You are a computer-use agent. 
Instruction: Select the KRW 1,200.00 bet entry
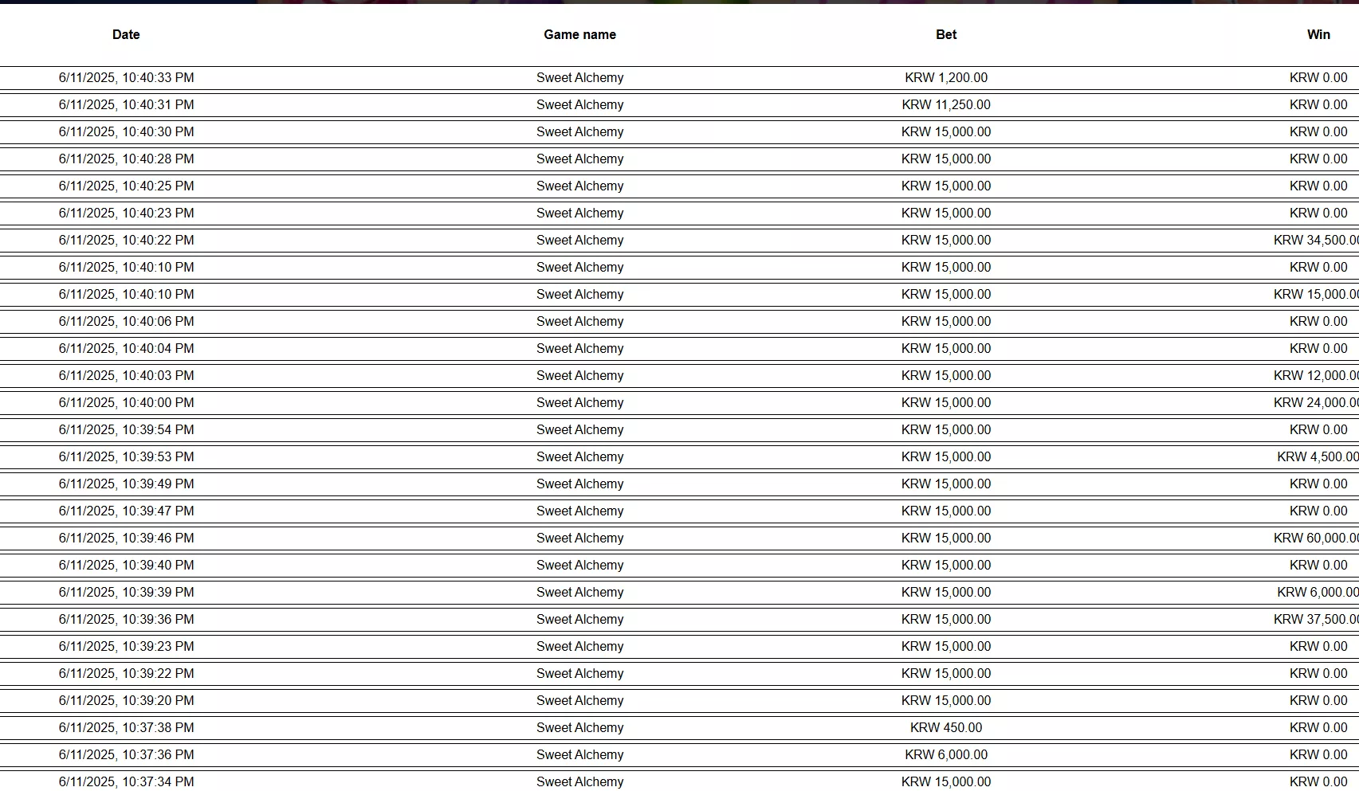coord(946,78)
